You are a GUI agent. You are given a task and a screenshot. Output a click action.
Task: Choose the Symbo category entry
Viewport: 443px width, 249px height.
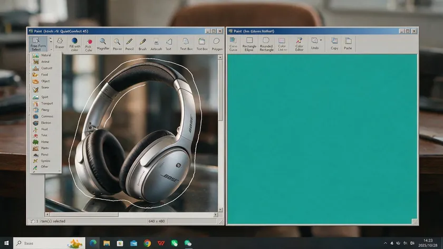pos(45,161)
